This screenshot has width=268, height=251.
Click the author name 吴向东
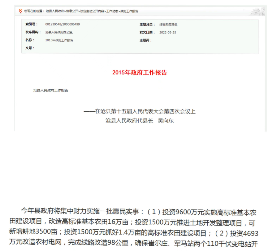pyautogui.click(x=166, y=121)
